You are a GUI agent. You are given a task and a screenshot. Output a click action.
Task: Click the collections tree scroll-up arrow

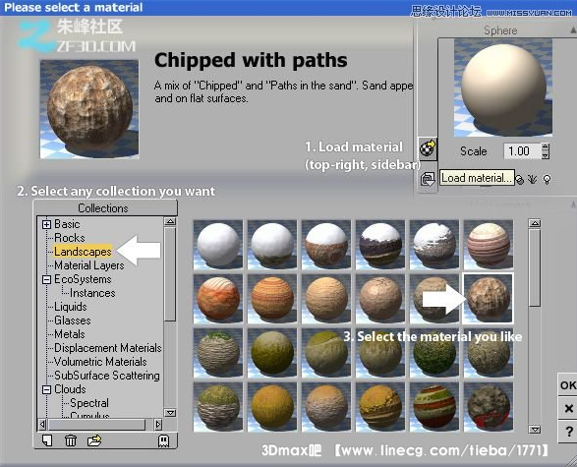click(170, 221)
